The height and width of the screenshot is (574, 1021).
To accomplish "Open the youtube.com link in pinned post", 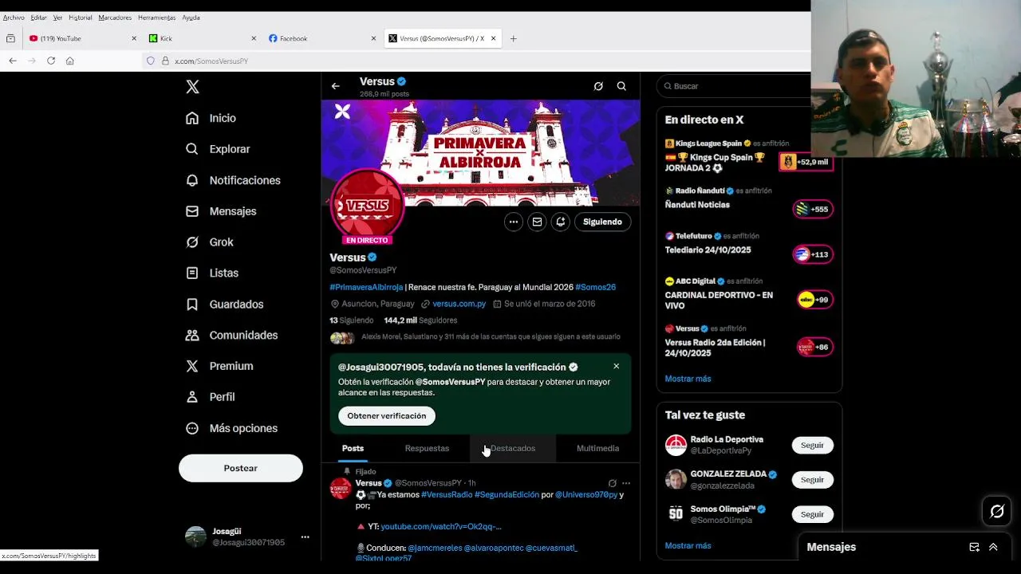I will pyautogui.click(x=441, y=526).
